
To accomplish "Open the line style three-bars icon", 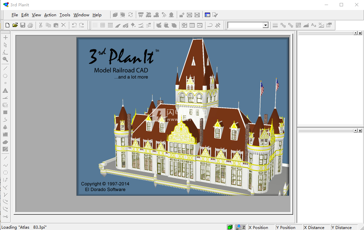I will (x=275, y=25).
